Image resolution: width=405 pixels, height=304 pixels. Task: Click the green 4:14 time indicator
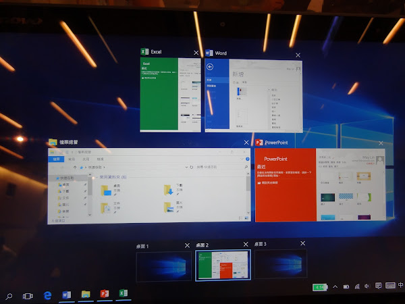[x=320, y=287]
